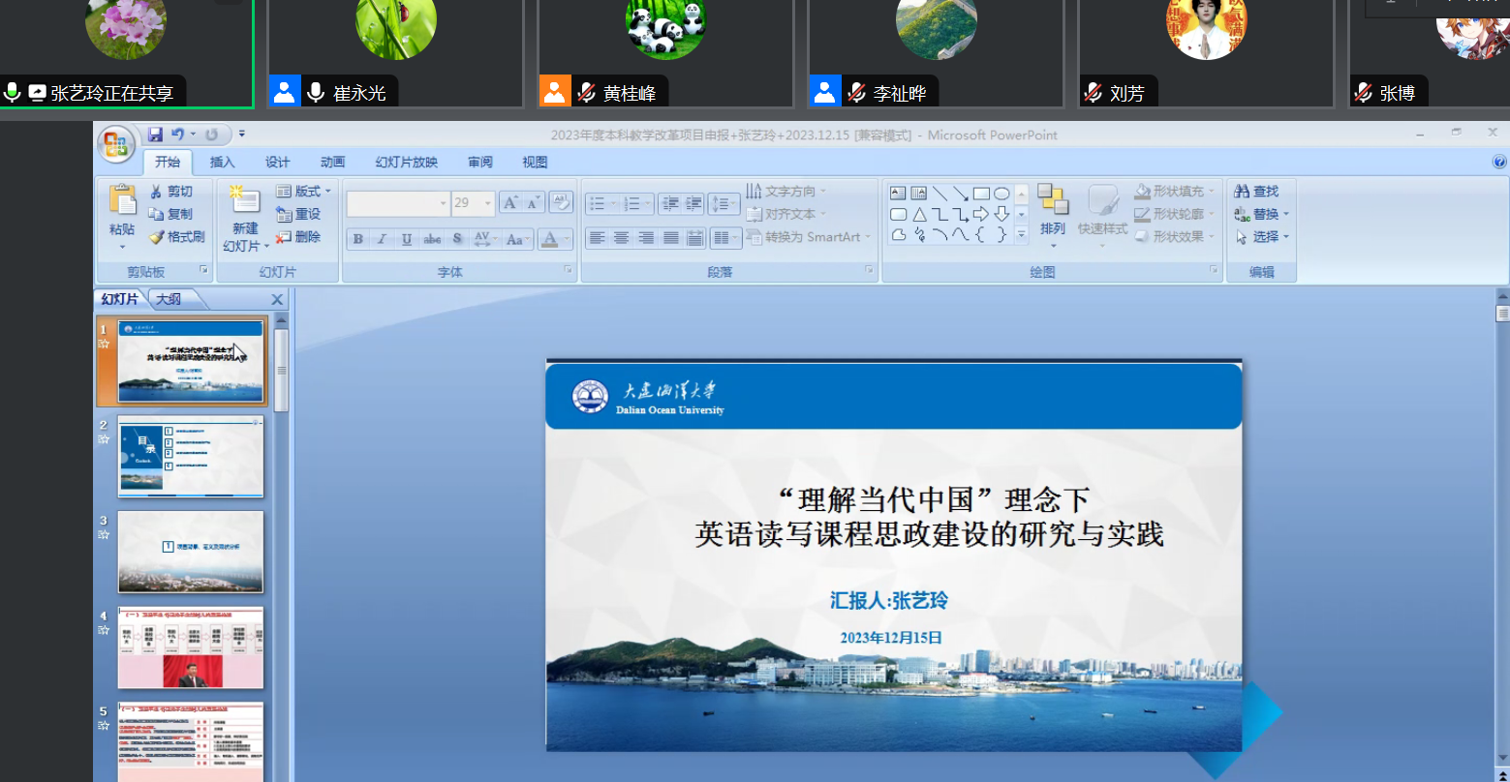The height and width of the screenshot is (782, 1510).
Task: Expand the Replace (替换) dropdown arrow
Action: point(1286,214)
